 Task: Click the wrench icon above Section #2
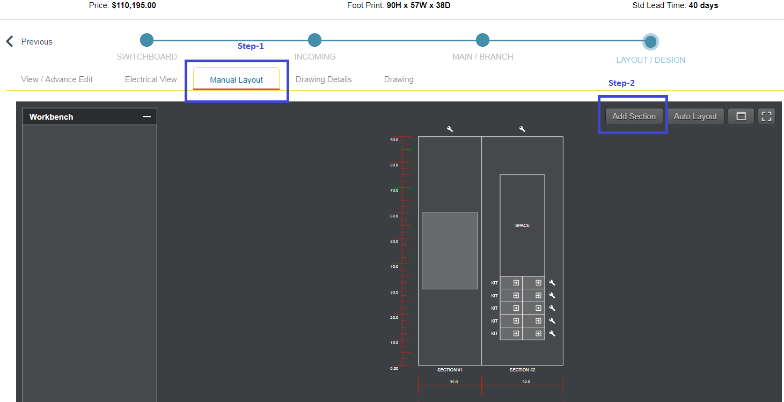tap(522, 128)
